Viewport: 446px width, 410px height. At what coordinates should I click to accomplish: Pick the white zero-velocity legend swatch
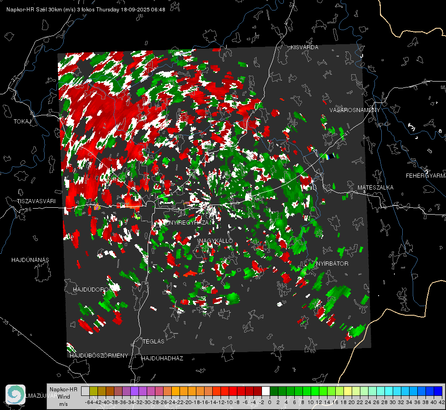tap(266, 391)
